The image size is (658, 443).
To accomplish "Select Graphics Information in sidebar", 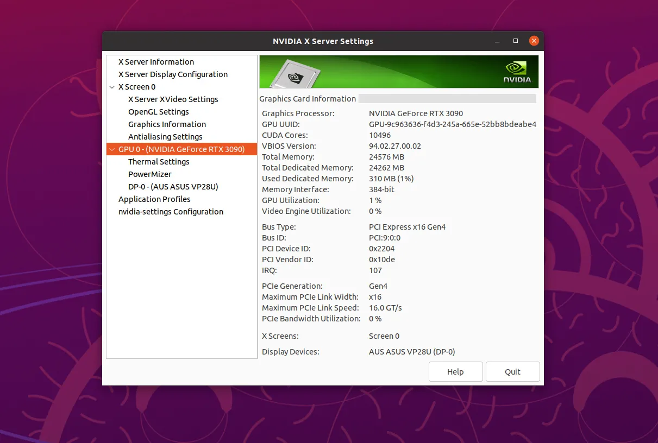I will click(167, 124).
